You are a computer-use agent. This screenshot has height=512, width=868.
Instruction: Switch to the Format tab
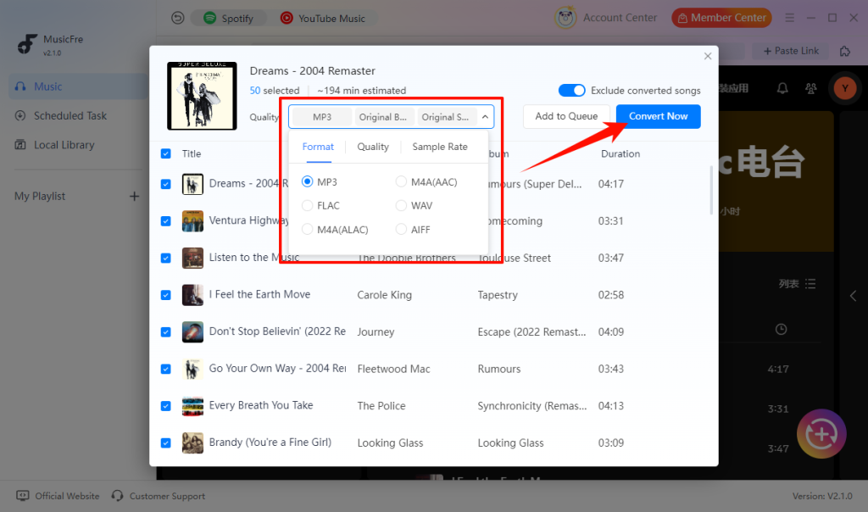pos(318,147)
